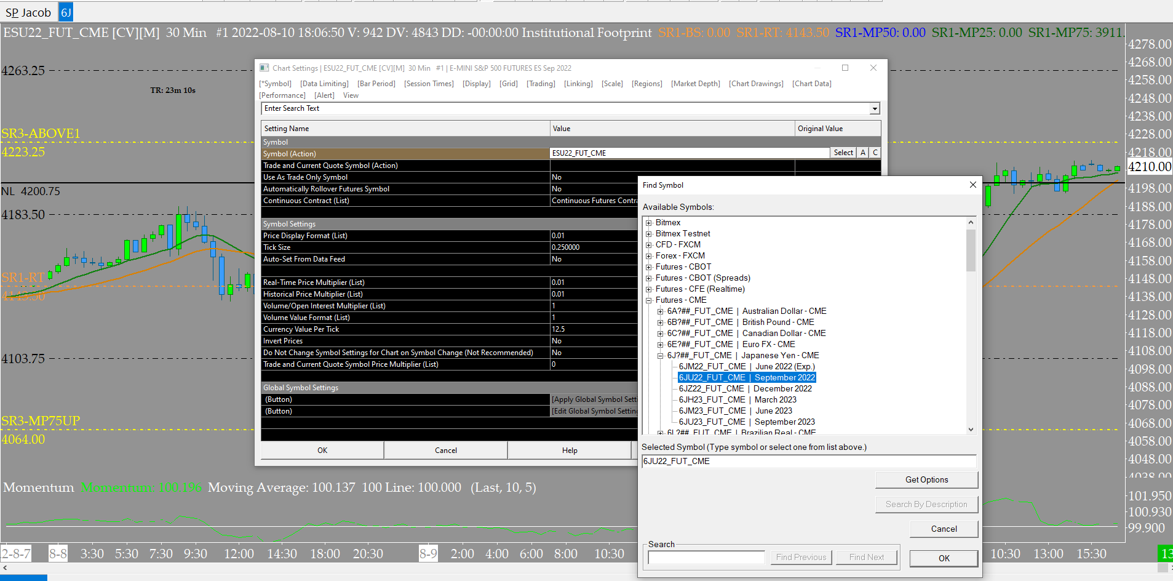Select the [Performance] tab
The image size is (1173, 581).
(282, 95)
